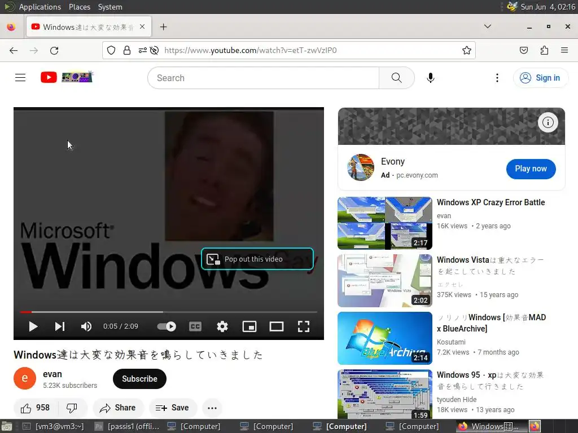Toggle closed captions on the player
Screen dimensions: 578x433
click(195, 326)
